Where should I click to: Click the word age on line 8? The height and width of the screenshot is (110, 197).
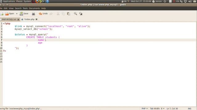point(40,43)
